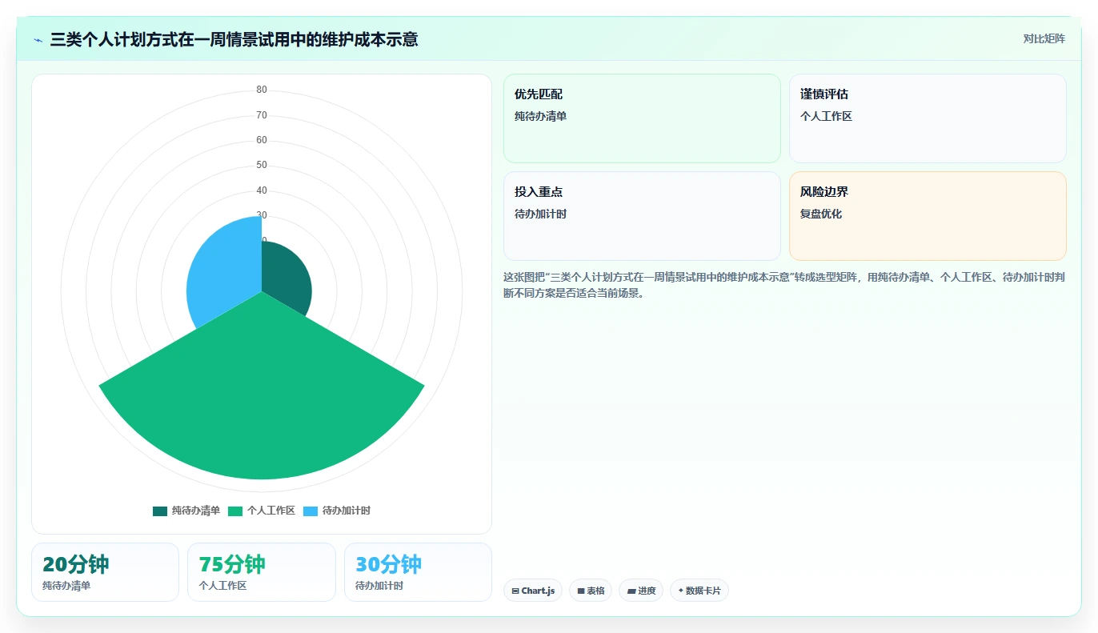
Task: Open the 风险边界 card
Action: click(928, 216)
